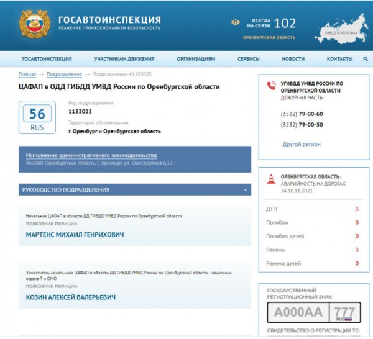Click phone number 79-00-60
This screenshot has width=373, height=339.
[311, 114]
